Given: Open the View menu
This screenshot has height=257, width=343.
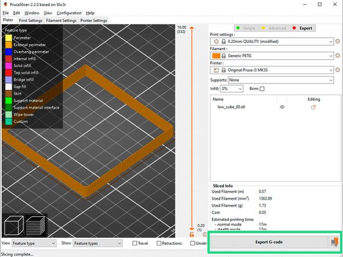Looking at the screenshot, I should (48, 13).
